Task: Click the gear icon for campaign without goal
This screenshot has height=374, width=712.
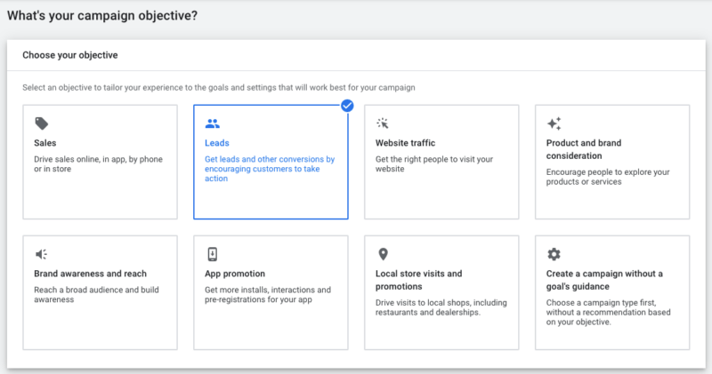Action: pyautogui.click(x=554, y=254)
